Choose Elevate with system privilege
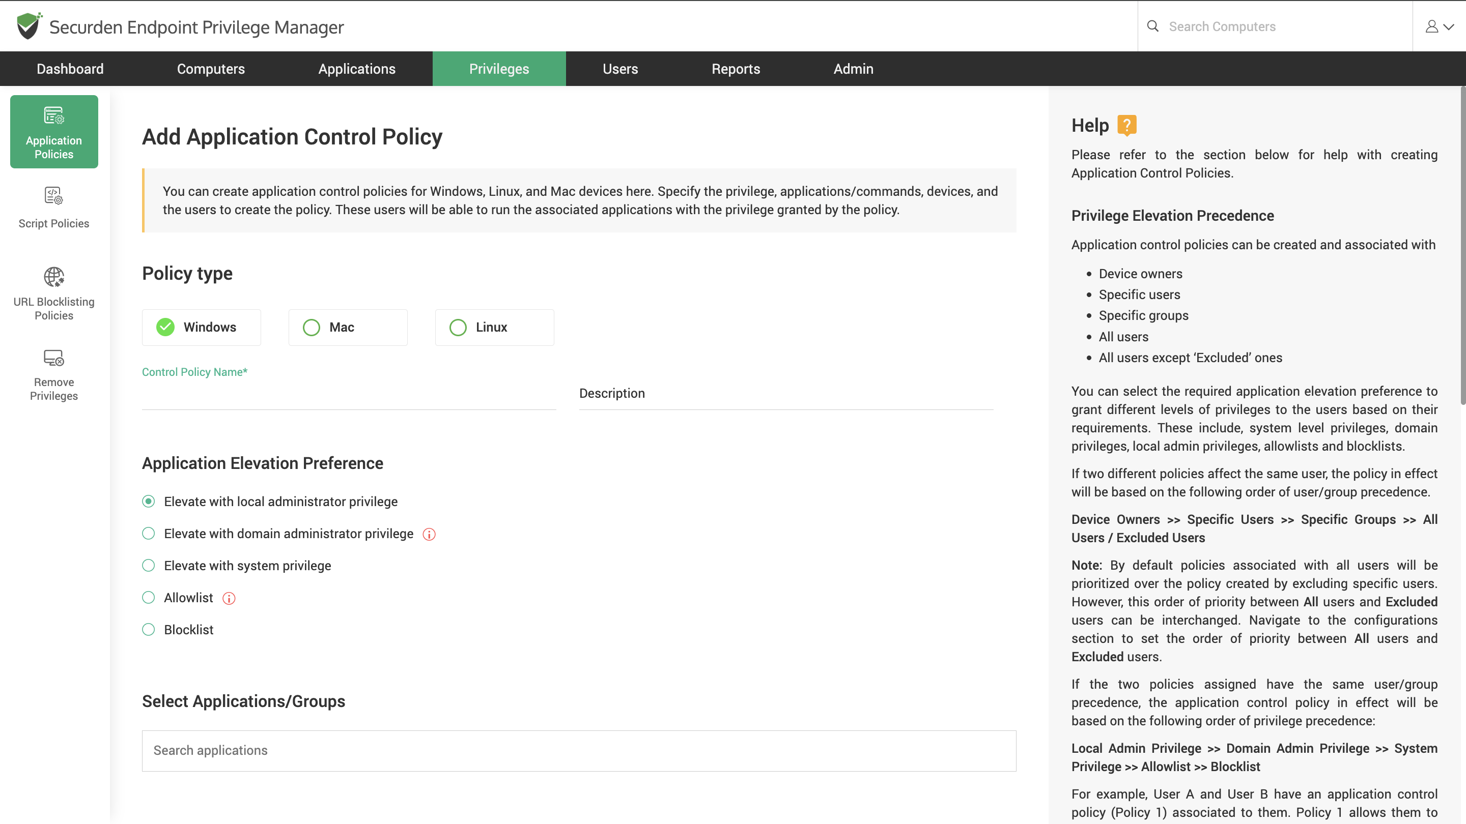Screen dimensions: 1466x824 [149, 566]
